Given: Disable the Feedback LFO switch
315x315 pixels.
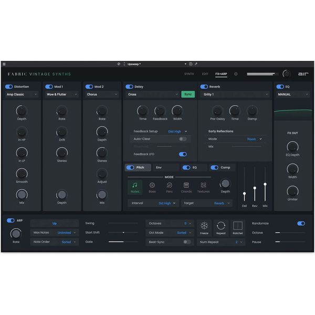Looking at the screenshot, I should pos(183,154).
